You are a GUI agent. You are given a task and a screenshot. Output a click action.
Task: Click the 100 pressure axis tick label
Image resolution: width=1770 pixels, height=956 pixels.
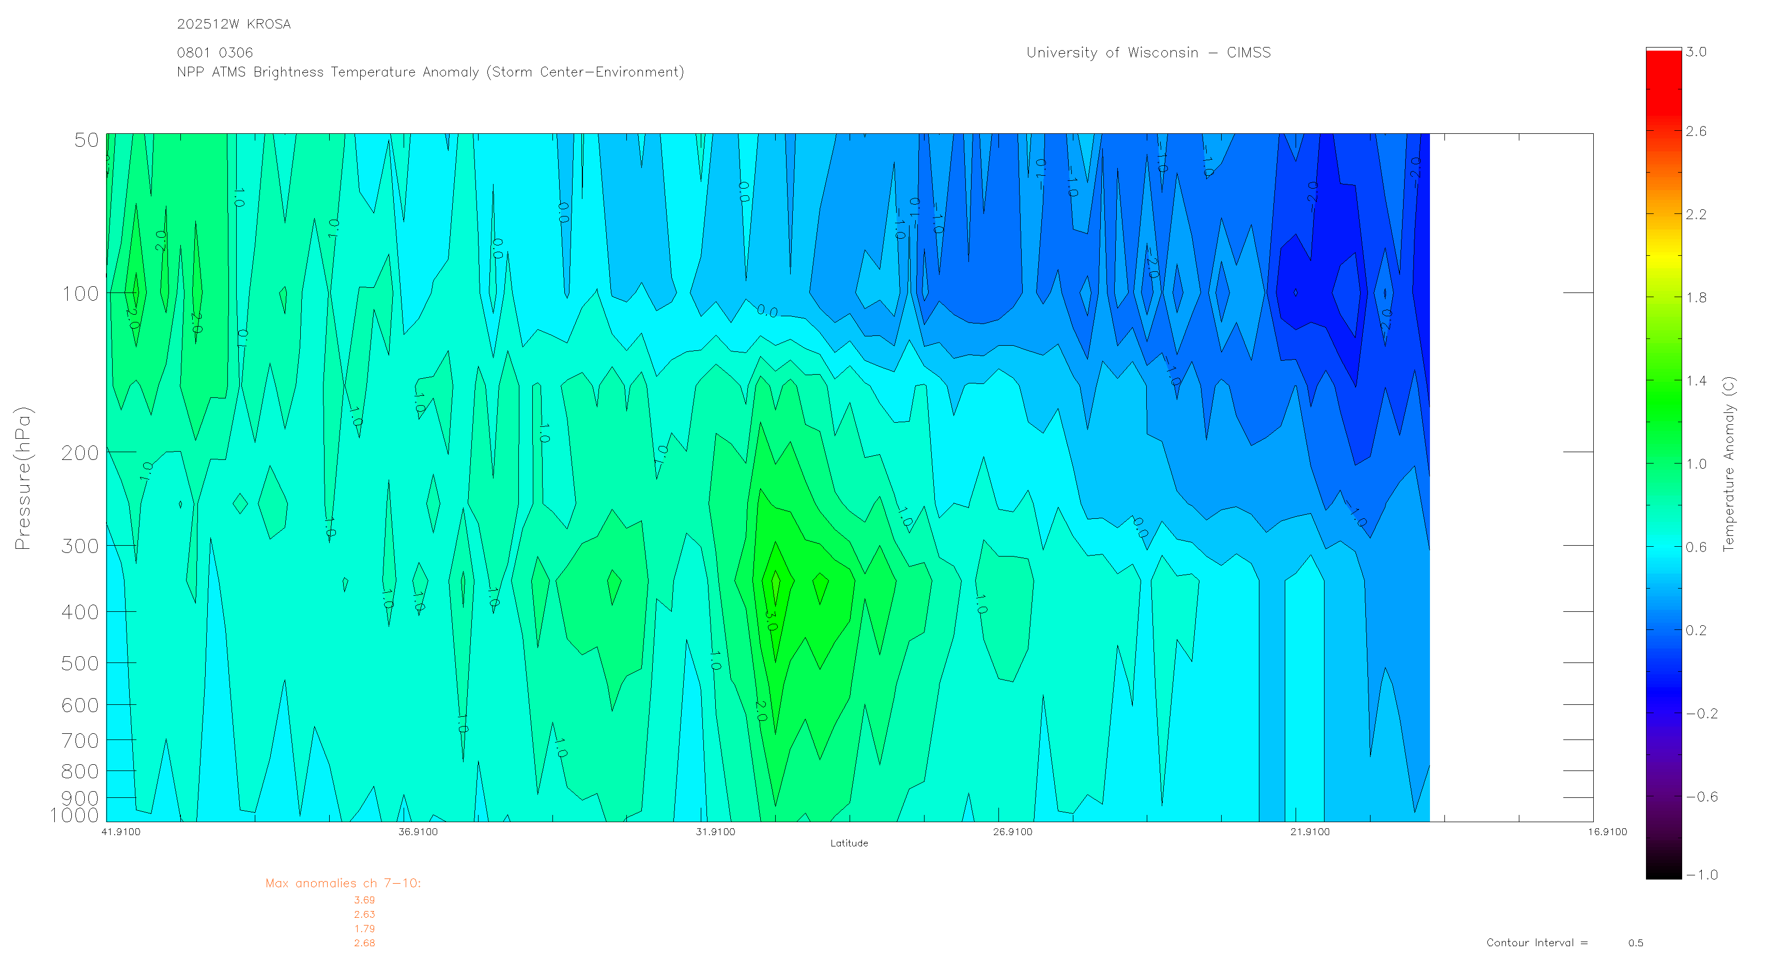pos(81,294)
